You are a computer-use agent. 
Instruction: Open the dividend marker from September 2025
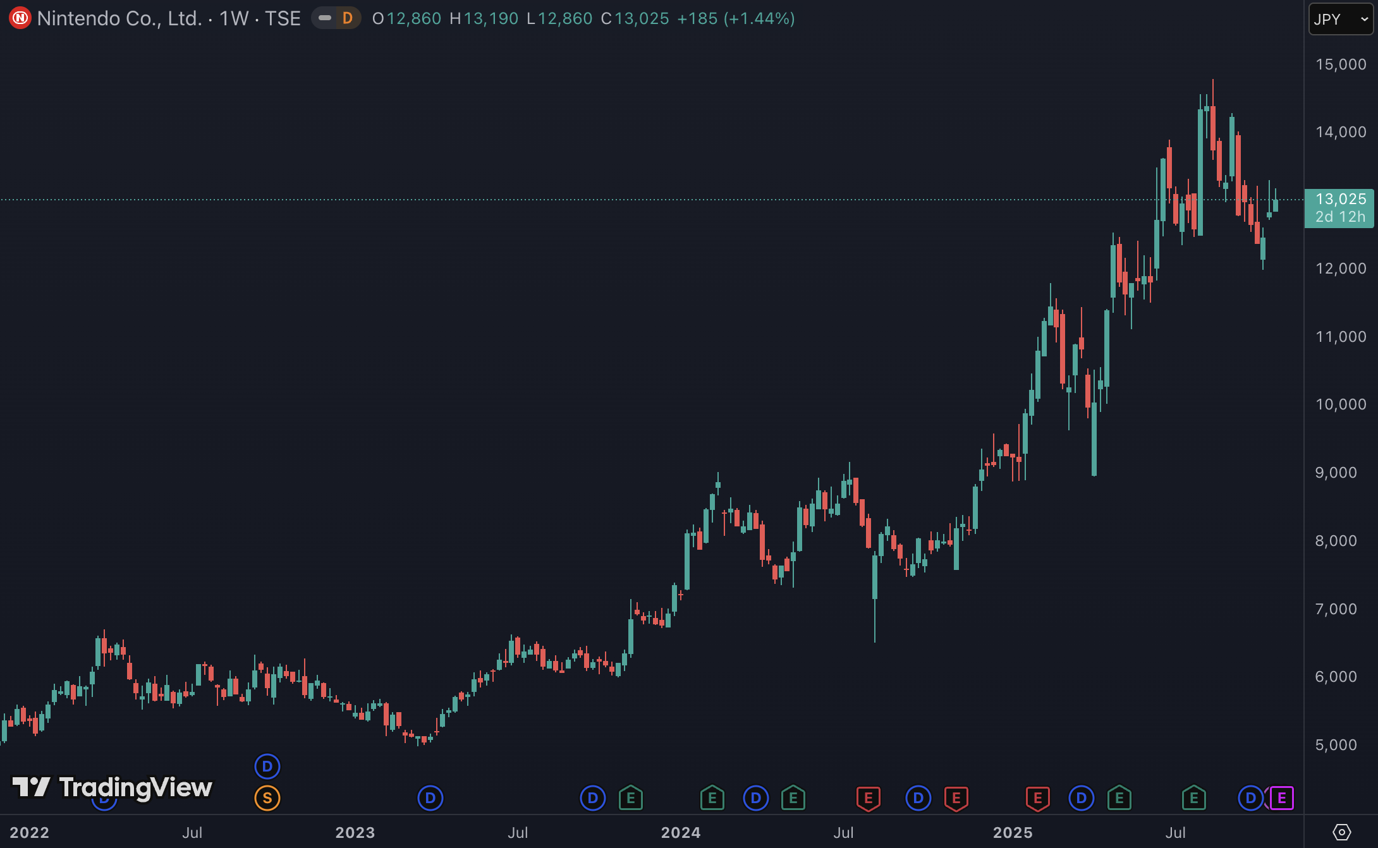pos(1250,798)
